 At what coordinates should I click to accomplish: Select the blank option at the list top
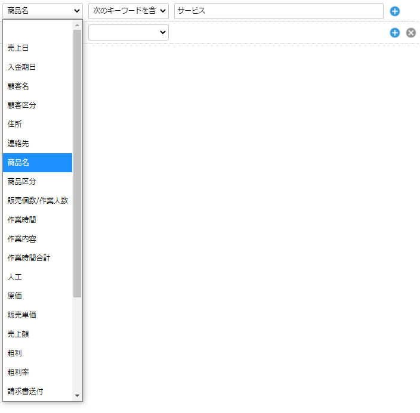[x=38, y=29]
